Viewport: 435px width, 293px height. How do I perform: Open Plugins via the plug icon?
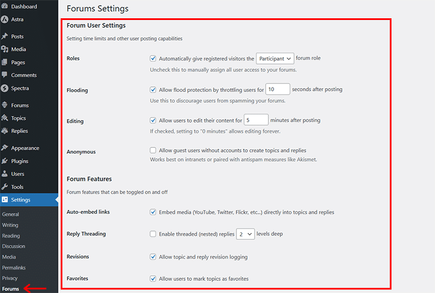pyautogui.click(x=5, y=161)
